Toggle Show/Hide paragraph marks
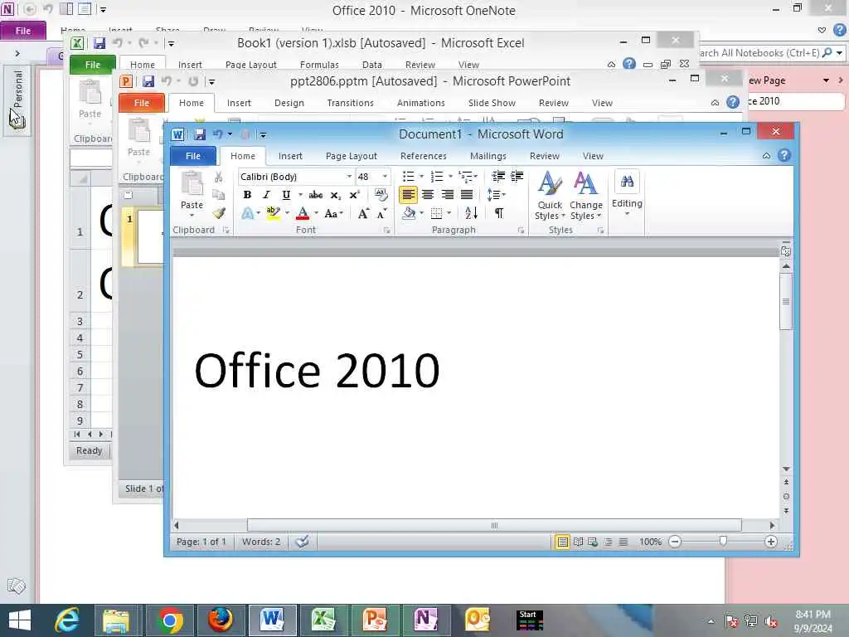This screenshot has height=637, width=849. [x=499, y=213]
